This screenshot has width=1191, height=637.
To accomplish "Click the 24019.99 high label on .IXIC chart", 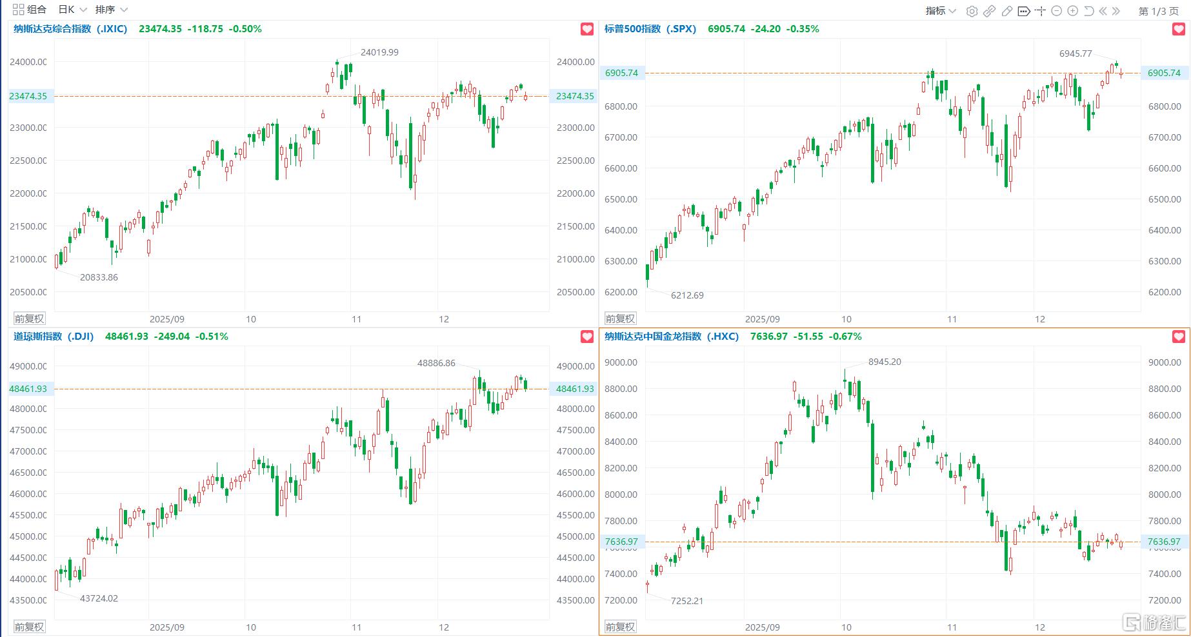I will pyautogui.click(x=379, y=52).
